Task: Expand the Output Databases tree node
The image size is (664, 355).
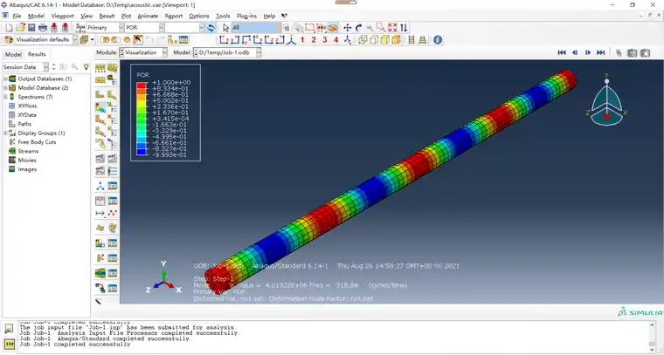Action: pos(5,79)
